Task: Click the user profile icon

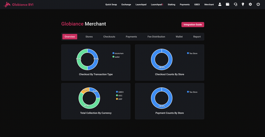Action: point(220,4)
